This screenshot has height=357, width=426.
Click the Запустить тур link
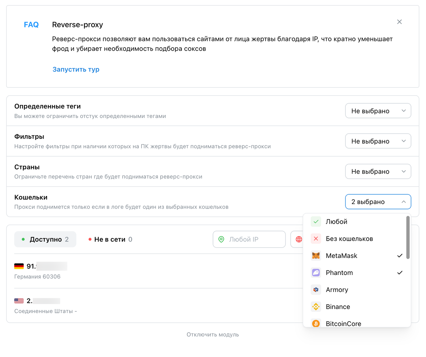(76, 69)
